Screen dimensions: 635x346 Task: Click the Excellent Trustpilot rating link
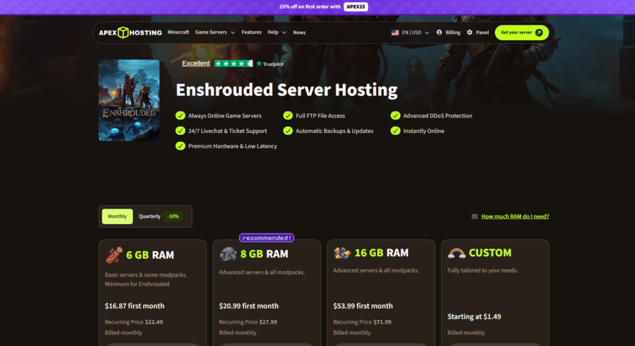[x=196, y=64]
